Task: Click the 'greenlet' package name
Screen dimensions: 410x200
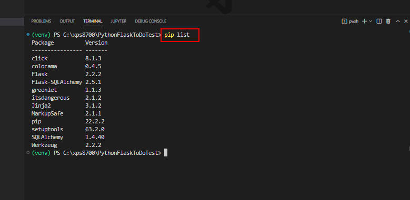Action: coord(44,90)
